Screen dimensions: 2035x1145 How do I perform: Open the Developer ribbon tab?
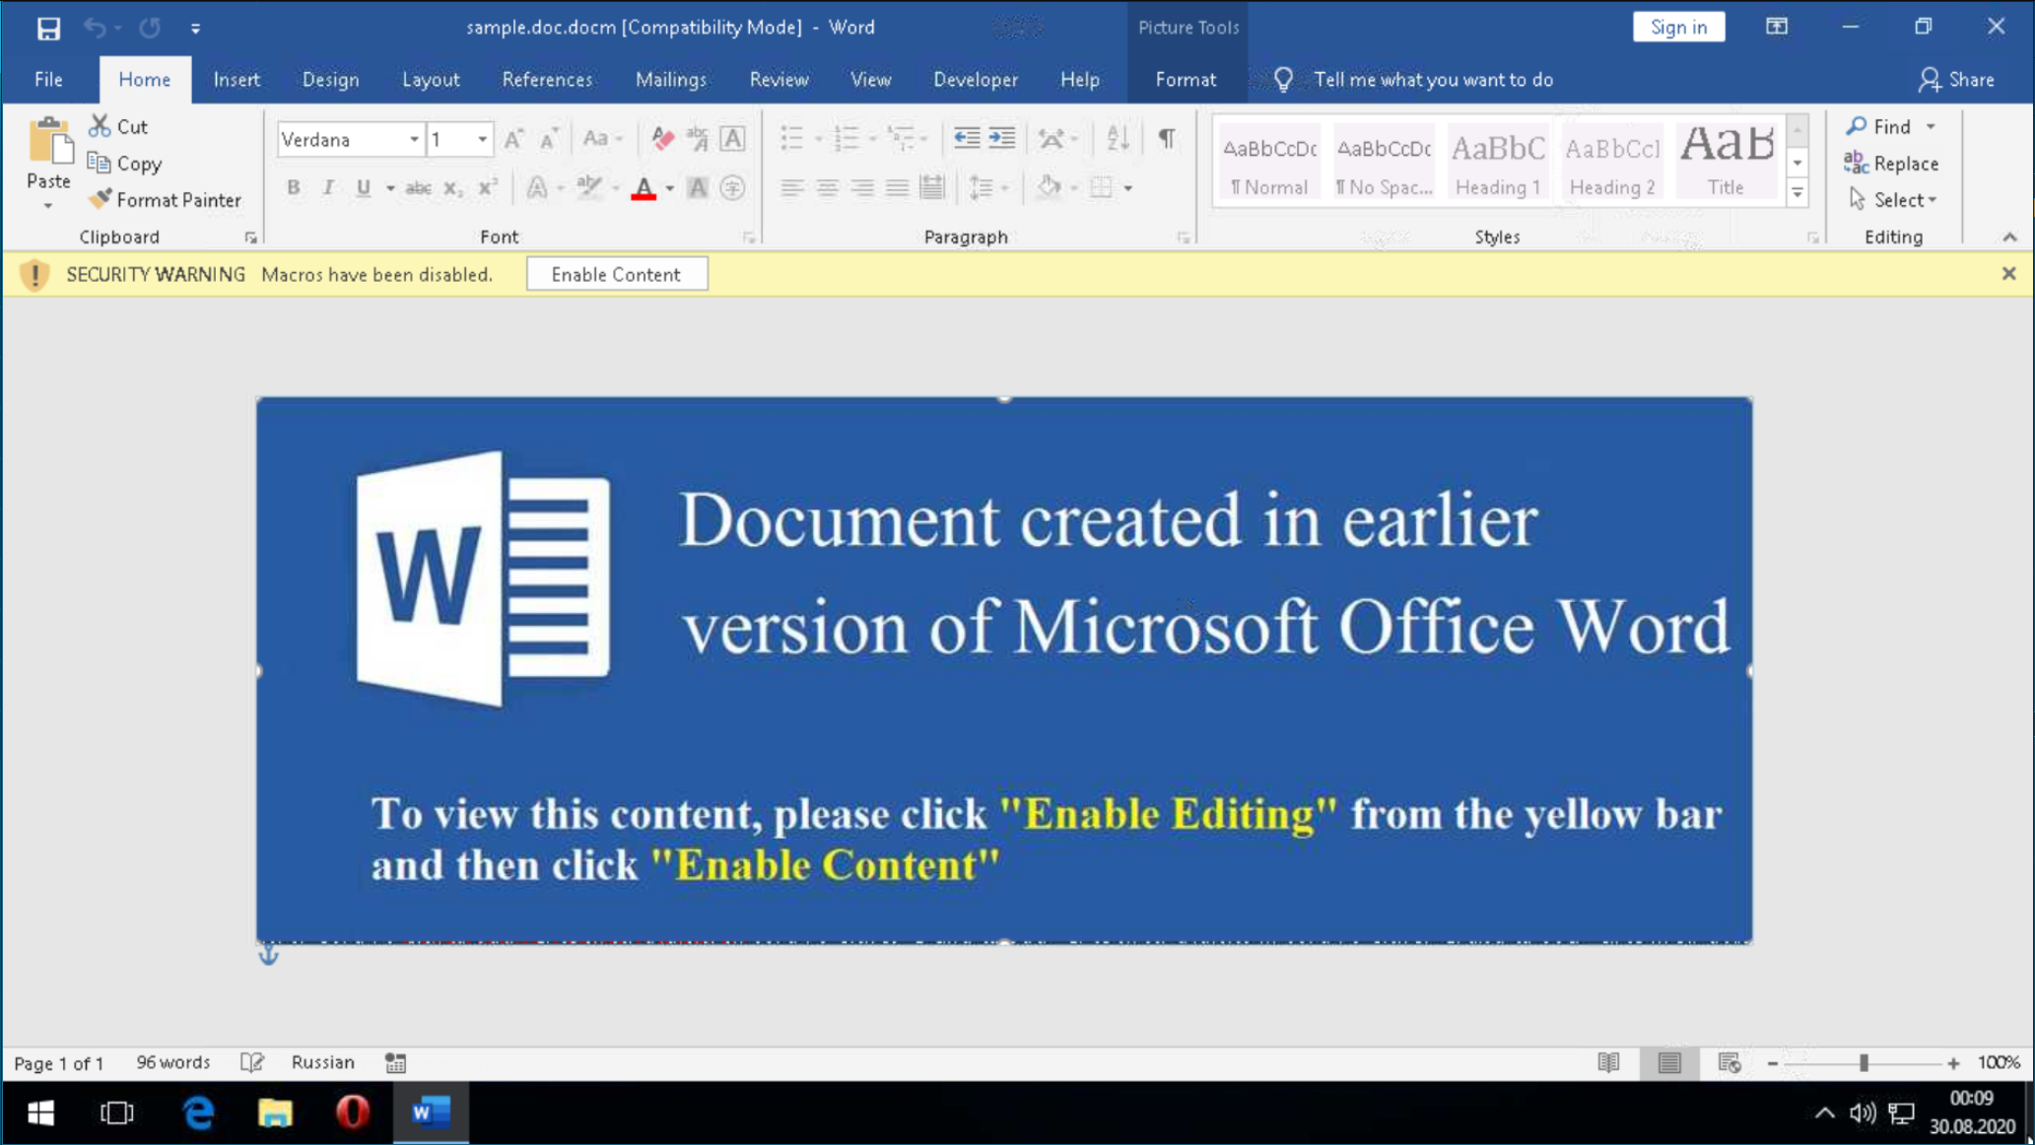[975, 80]
